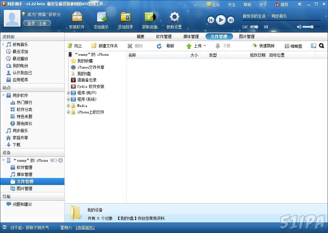Expand the 程序(用户) tree node

point(68,92)
